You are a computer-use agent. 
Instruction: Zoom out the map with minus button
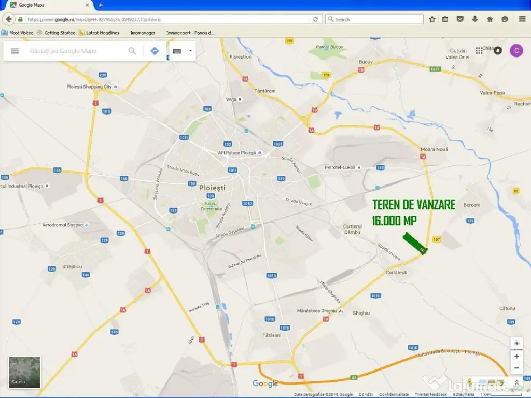[x=516, y=368]
